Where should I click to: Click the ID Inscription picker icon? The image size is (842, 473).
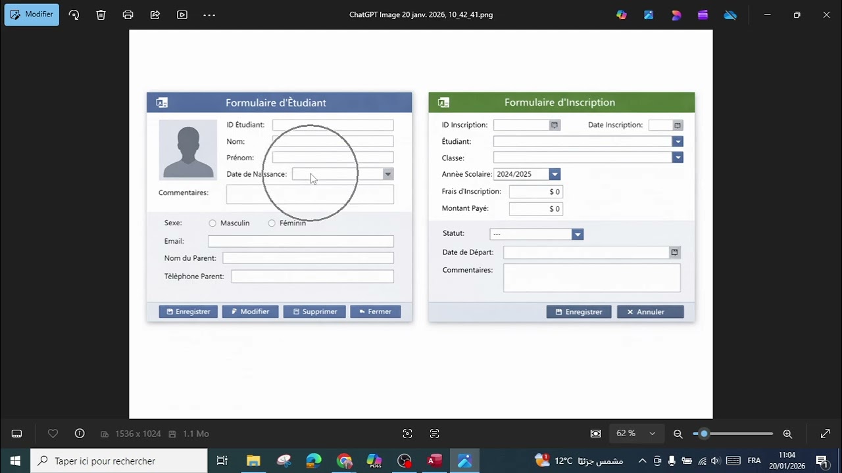[x=554, y=125]
